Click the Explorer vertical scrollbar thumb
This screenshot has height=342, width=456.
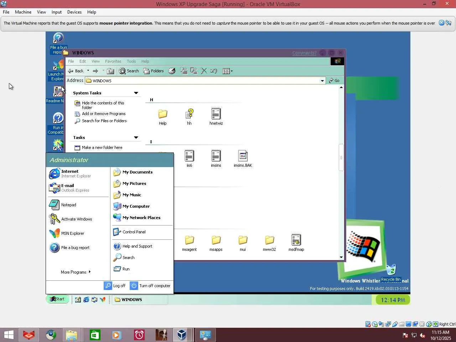(341, 157)
